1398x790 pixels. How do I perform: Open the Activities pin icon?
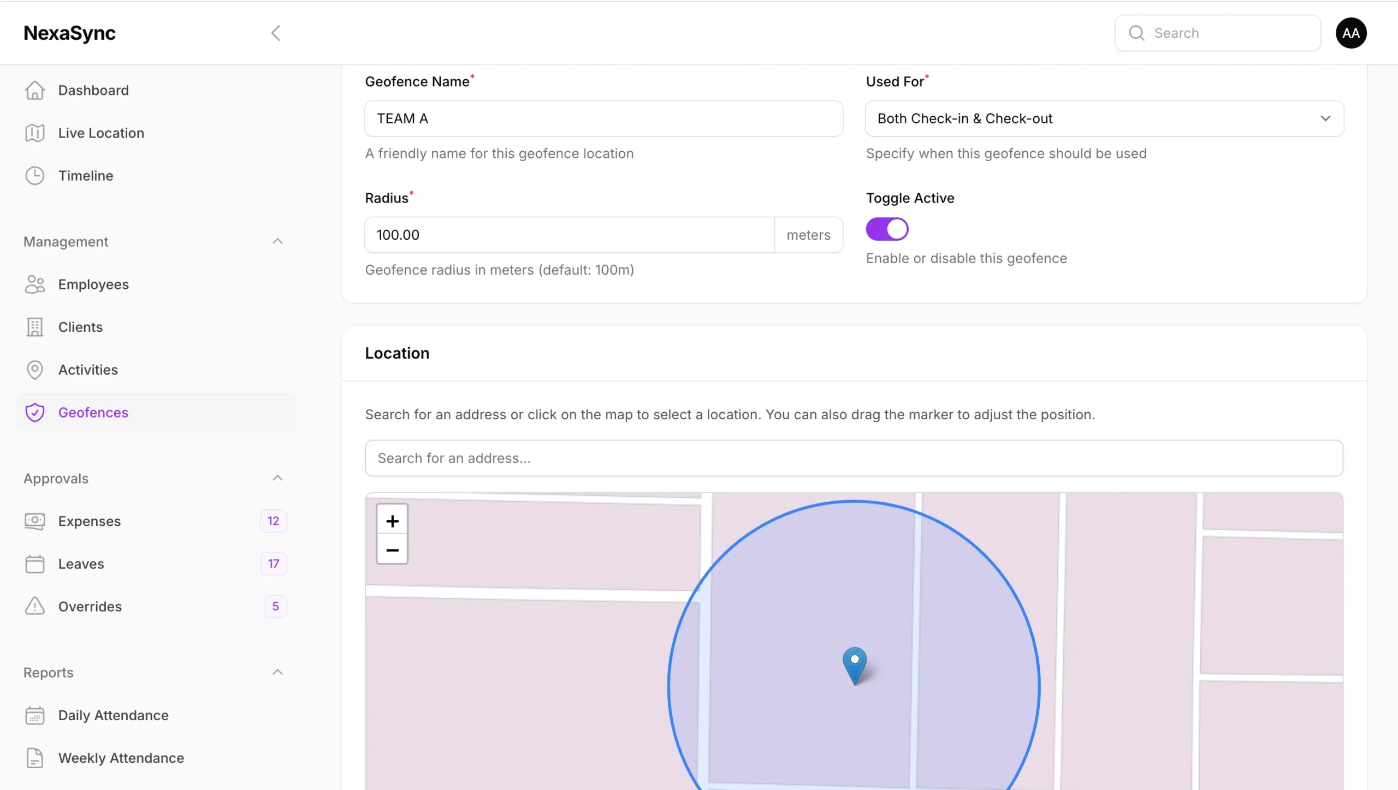34,370
